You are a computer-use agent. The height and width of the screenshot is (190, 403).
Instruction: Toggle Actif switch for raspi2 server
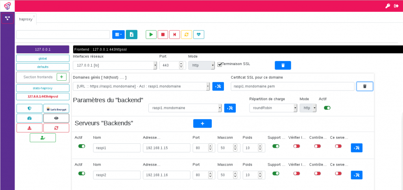point(82,174)
